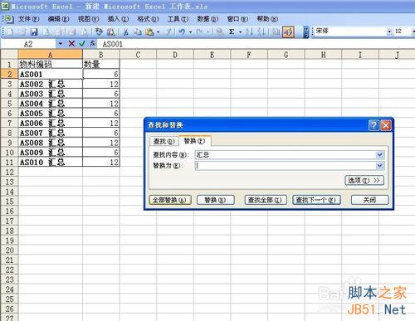Toggle the highlighted Drawing toolbar icon

(x=288, y=32)
